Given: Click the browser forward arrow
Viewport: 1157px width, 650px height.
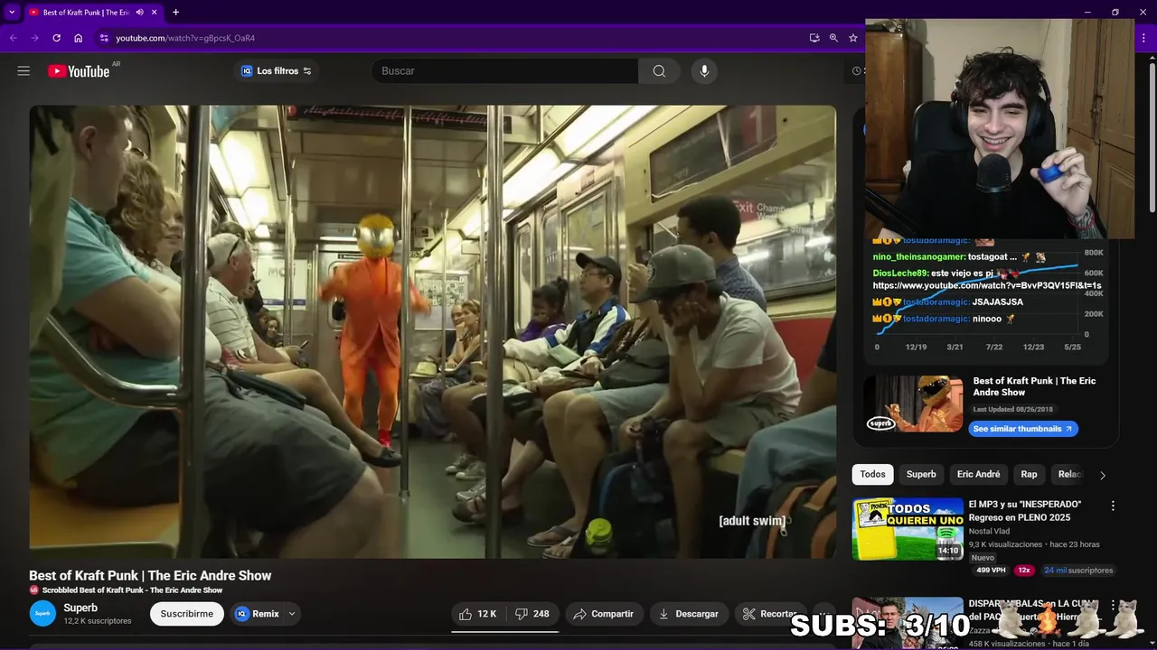Looking at the screenshot, I should pos(34,38).
